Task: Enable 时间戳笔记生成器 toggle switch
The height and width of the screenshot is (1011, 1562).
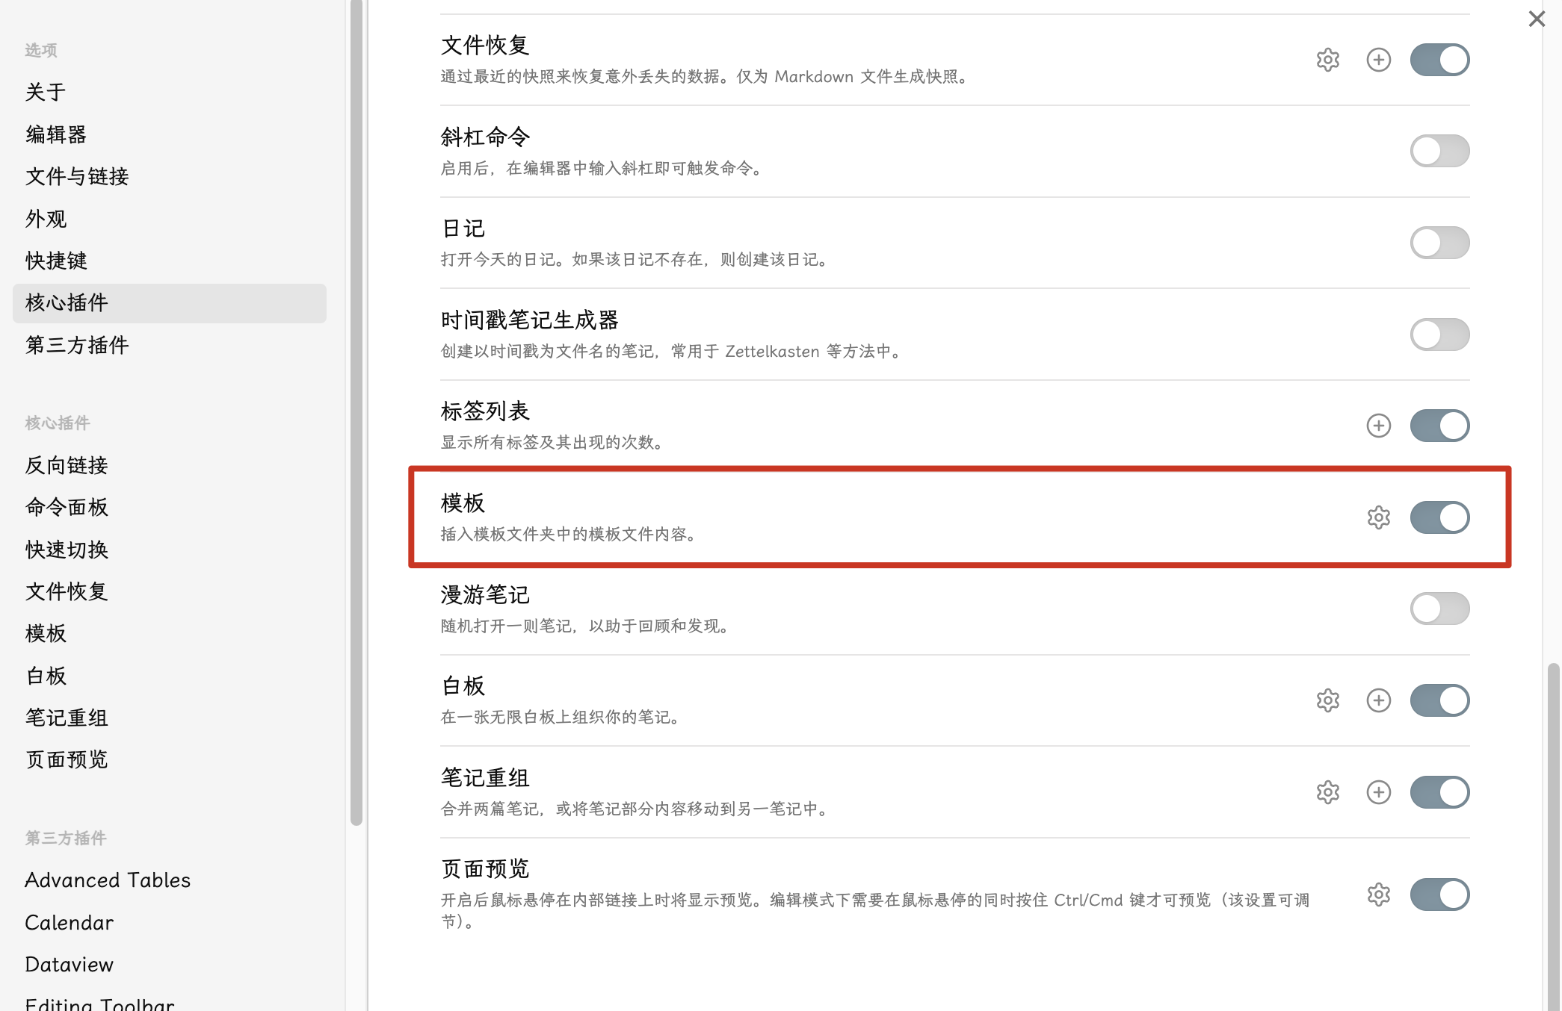Action: tap(1439, 335)
